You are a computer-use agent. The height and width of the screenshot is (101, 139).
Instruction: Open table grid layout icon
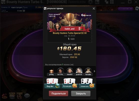click(112, 2)
